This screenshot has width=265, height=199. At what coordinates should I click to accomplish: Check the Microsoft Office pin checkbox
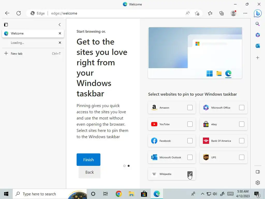coord(241,108)
